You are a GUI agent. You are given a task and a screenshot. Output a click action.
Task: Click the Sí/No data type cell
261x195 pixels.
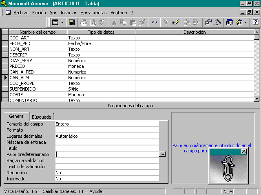point(101,89)
